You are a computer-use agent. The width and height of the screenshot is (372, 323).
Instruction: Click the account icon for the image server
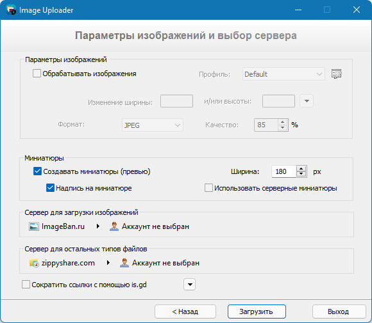(x=114, y=226)
